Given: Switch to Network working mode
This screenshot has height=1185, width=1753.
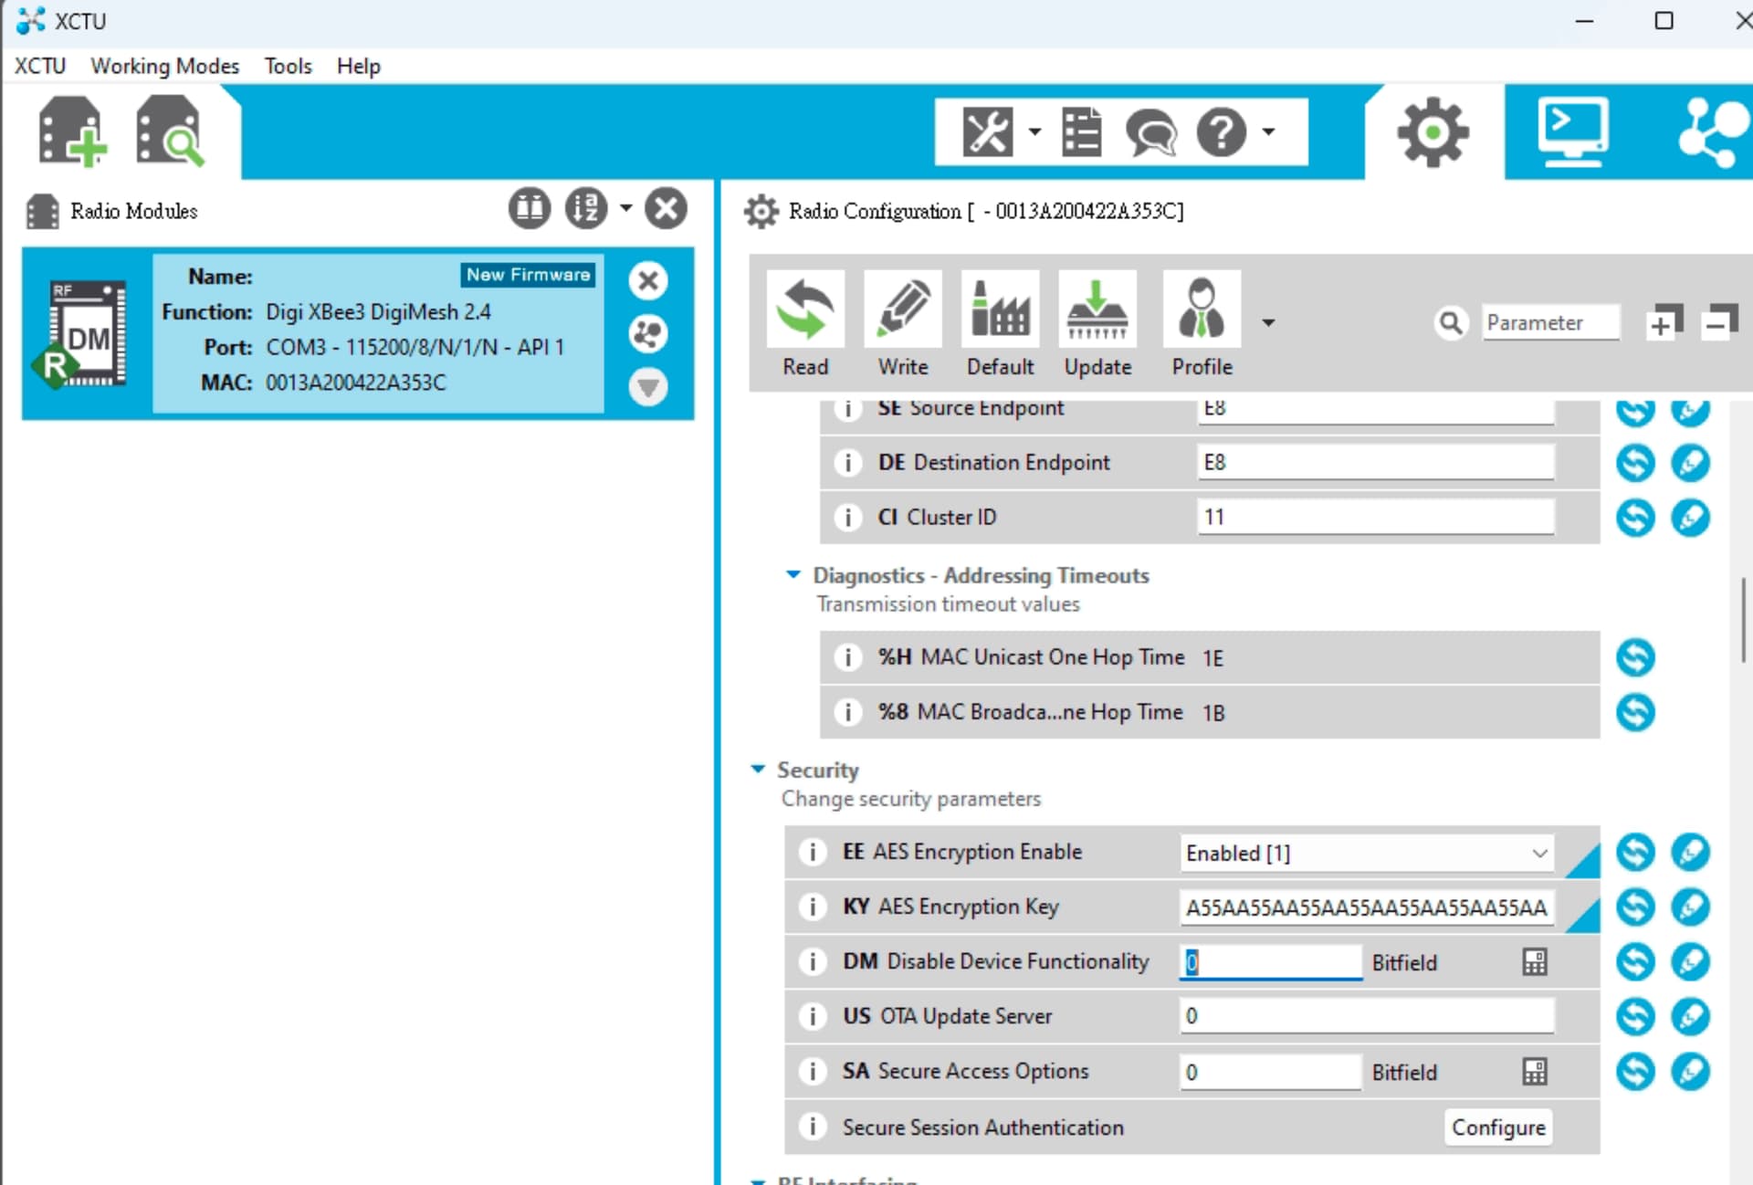Looking at the screenshot, I should (x=1711, y=132).
